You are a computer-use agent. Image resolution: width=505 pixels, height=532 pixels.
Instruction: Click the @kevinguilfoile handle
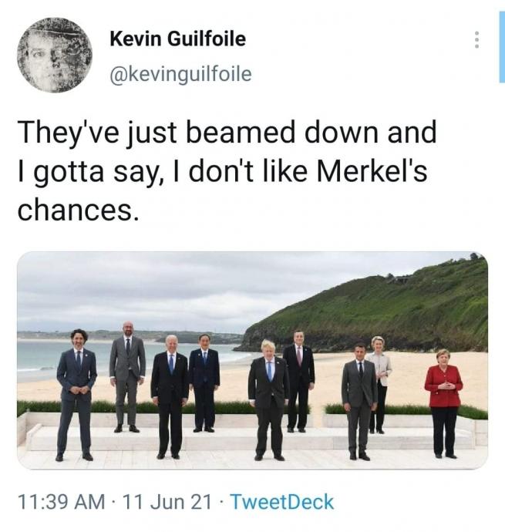[180, 73]
